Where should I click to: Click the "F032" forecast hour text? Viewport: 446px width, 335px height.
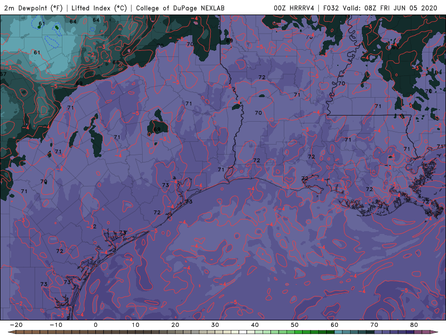tap(331, 8)
